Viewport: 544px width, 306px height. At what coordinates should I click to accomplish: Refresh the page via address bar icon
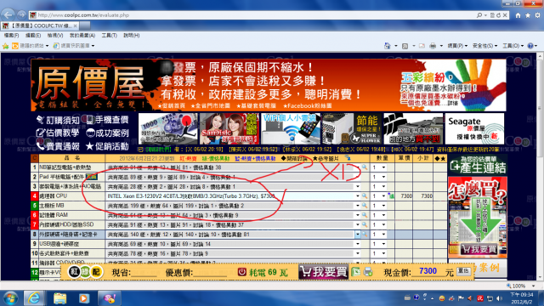[499, 15]
